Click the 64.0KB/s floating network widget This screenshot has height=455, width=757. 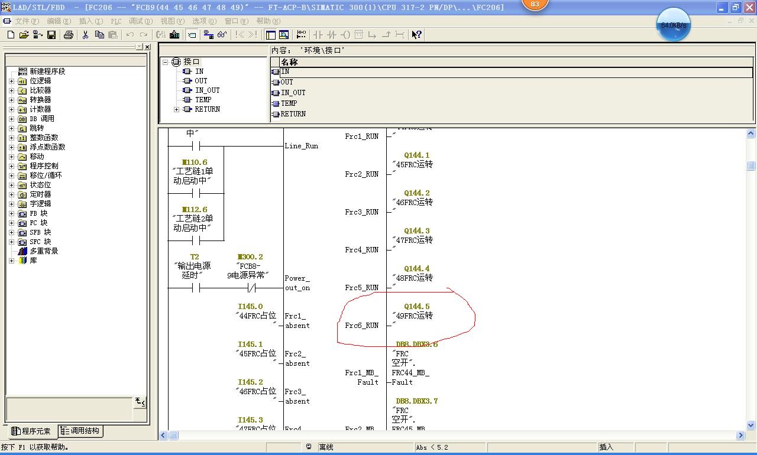pos(674,25)
